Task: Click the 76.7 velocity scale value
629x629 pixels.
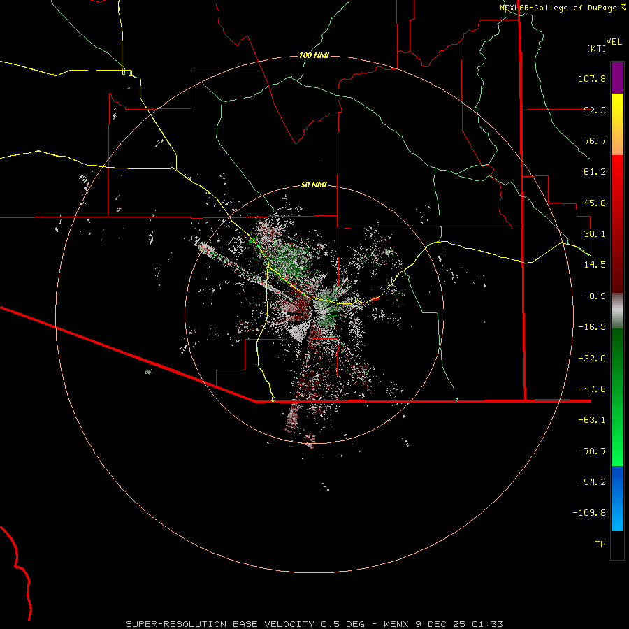Action: tap(595, 140)
